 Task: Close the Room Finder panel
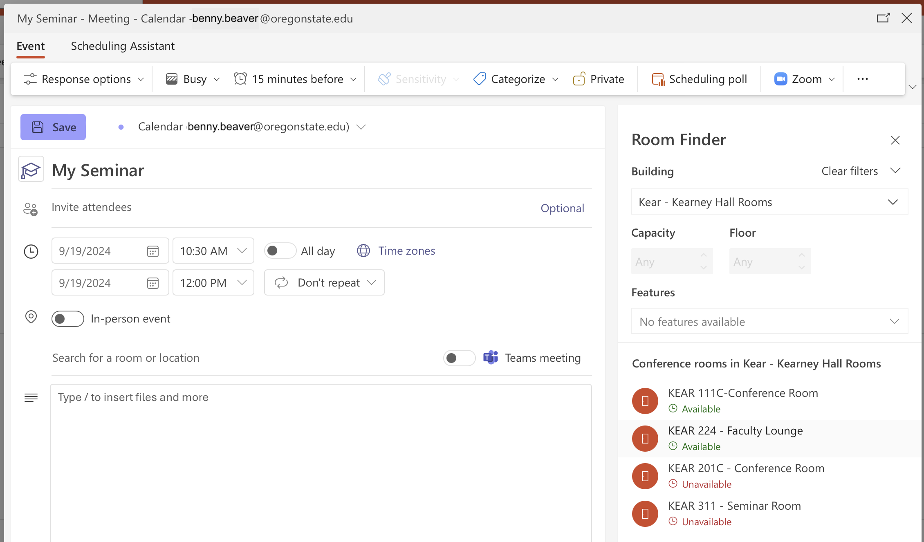click(895, 140)
